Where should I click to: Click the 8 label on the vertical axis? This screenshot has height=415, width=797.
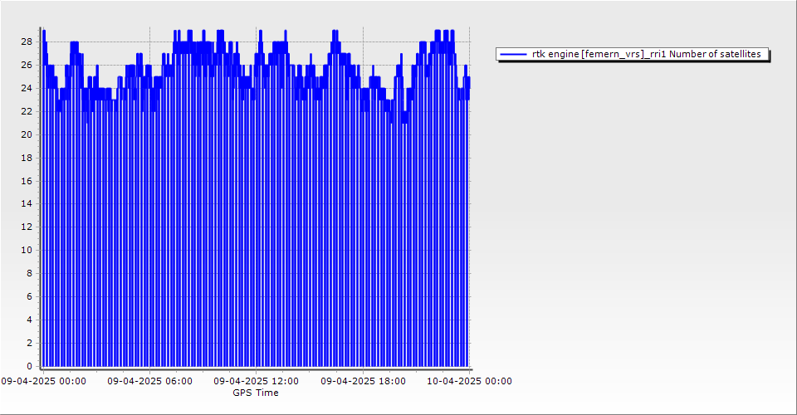[x=29, y=273]
